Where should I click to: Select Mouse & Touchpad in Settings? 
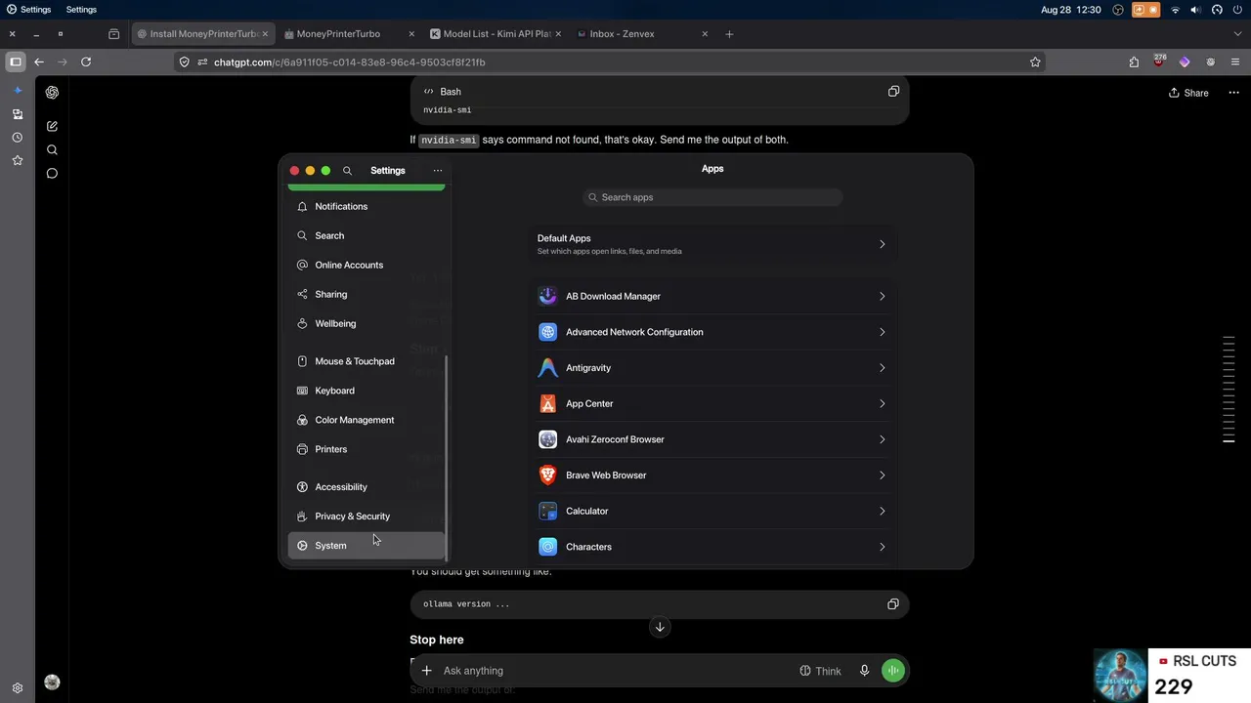point(367,361)
